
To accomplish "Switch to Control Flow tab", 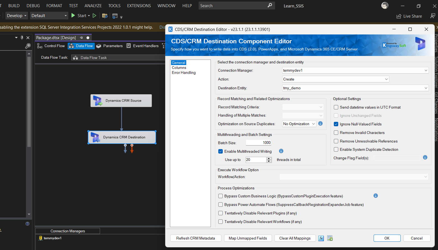I will [x=51, y=46].
